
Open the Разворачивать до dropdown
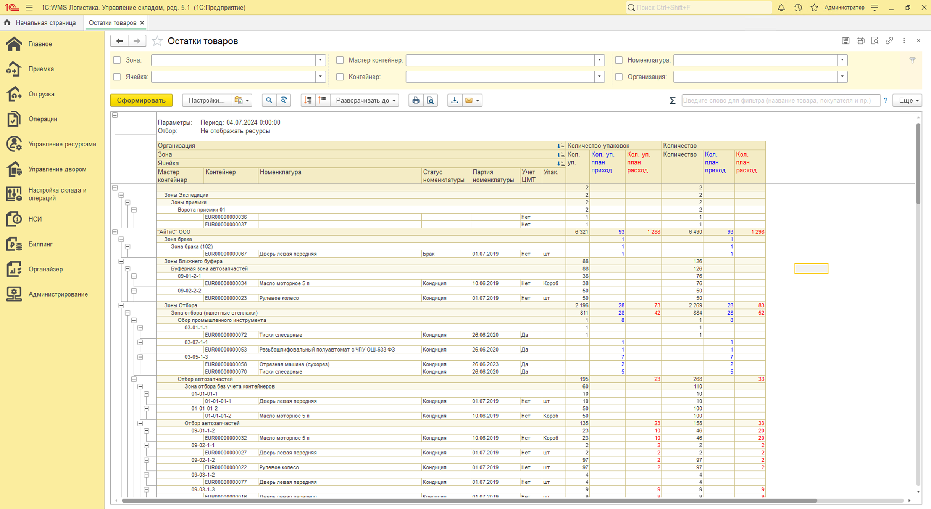(365, 100)
